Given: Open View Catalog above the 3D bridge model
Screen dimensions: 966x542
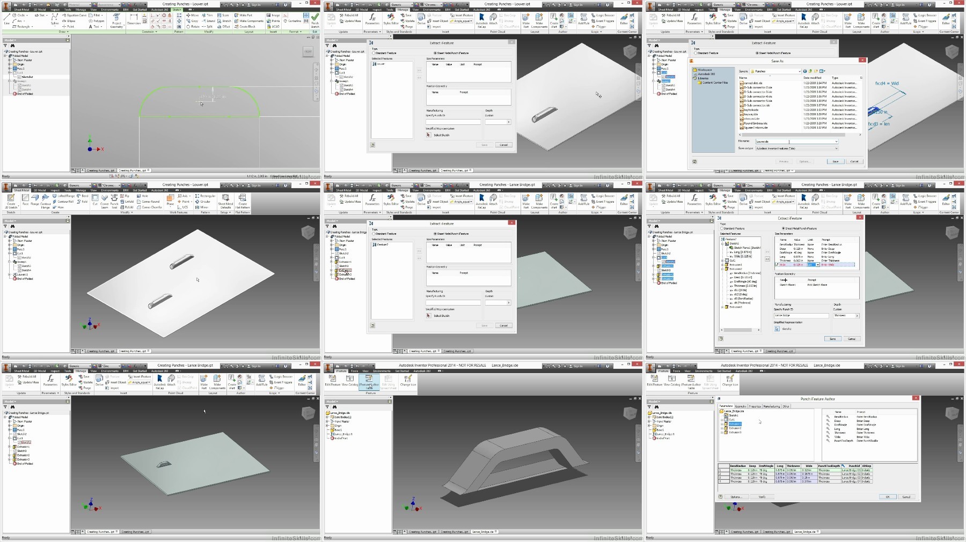Looking at the screenshot, I should click(349, 381).
